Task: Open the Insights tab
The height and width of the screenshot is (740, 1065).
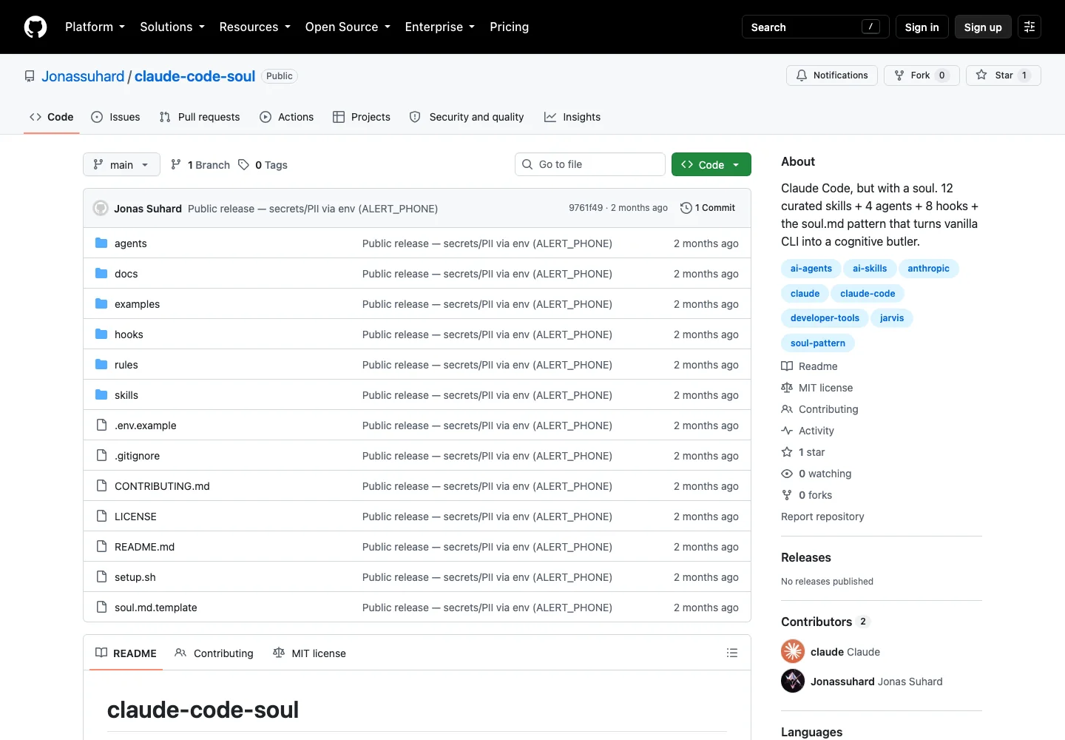Action: click(572, 117)
